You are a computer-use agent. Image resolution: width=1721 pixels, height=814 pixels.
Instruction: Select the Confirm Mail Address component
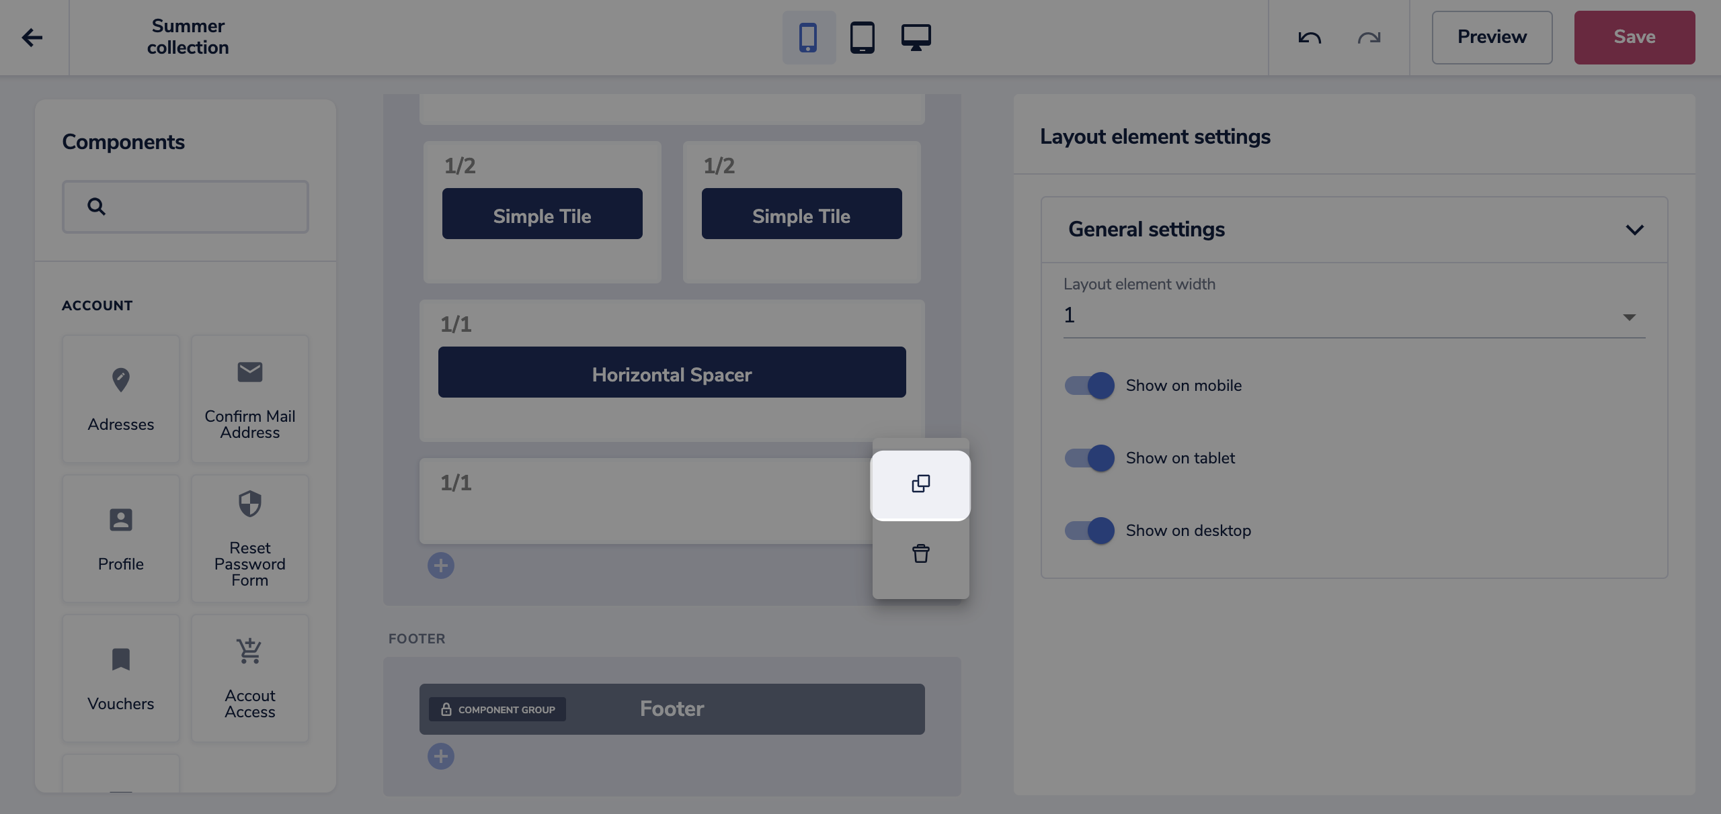[x=250, y=399]
